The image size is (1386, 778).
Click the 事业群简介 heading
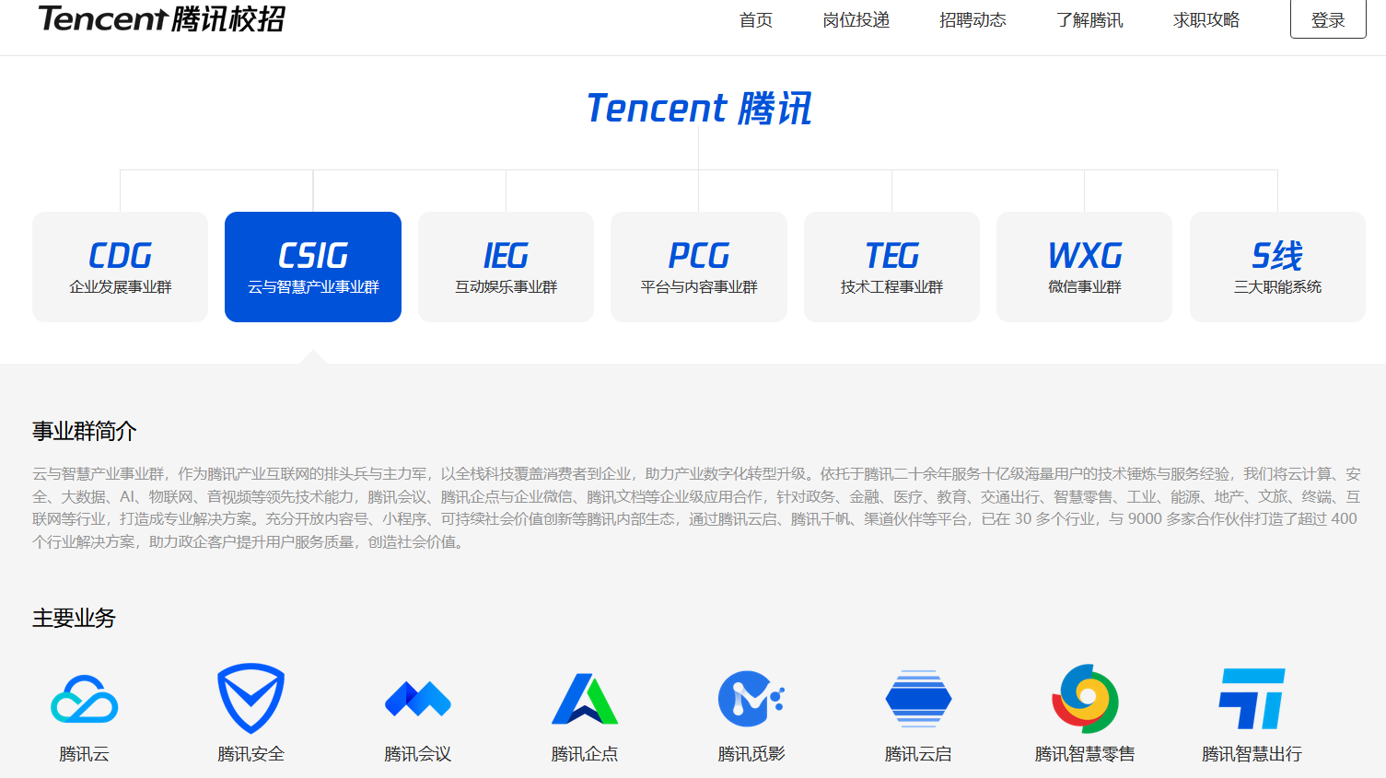[x=85, y=431]
